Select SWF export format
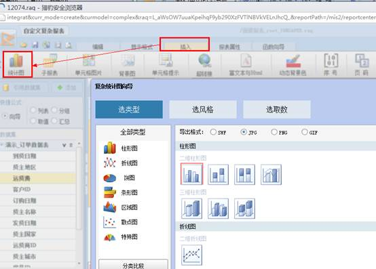 tap(213, 132)
